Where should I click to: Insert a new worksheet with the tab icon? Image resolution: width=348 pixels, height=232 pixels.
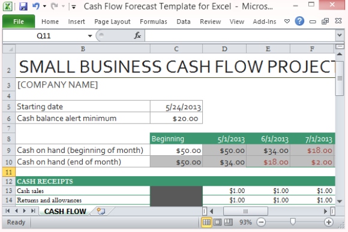[x=101, y=211]
